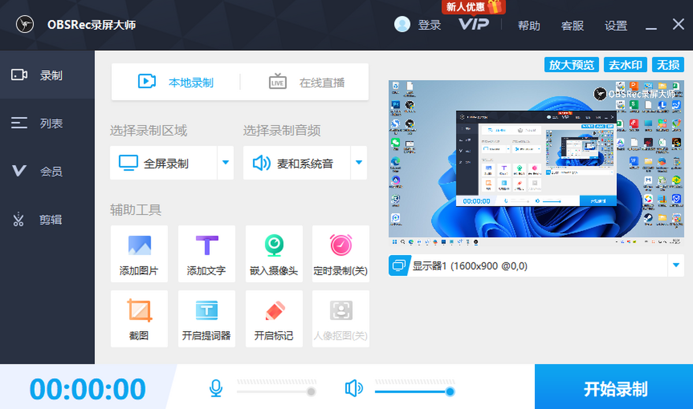Click the 添加图片 add image tool
This screenshot has height=409, width=693.
click(x=139, y=254)
